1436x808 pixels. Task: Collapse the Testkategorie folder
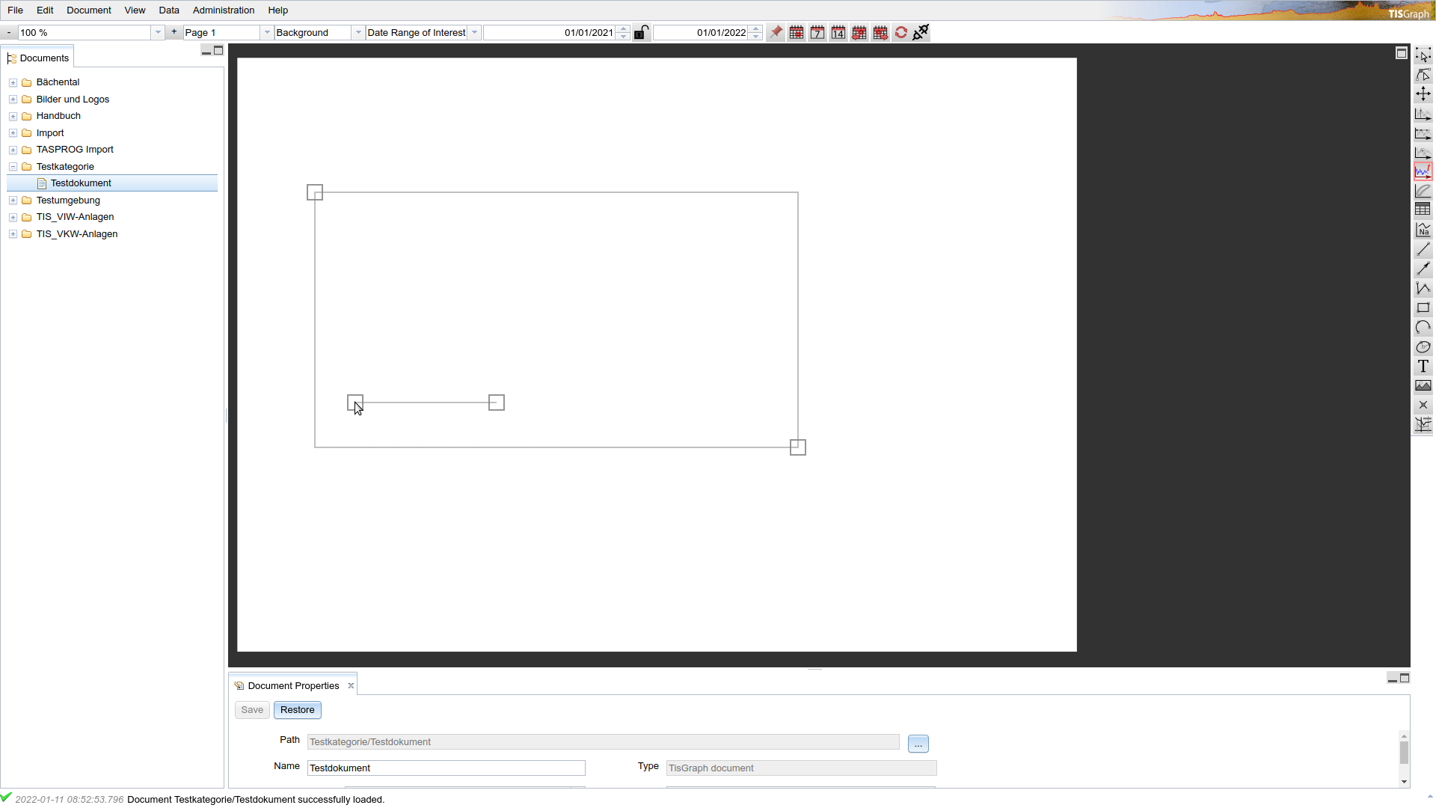pos(13,167)
